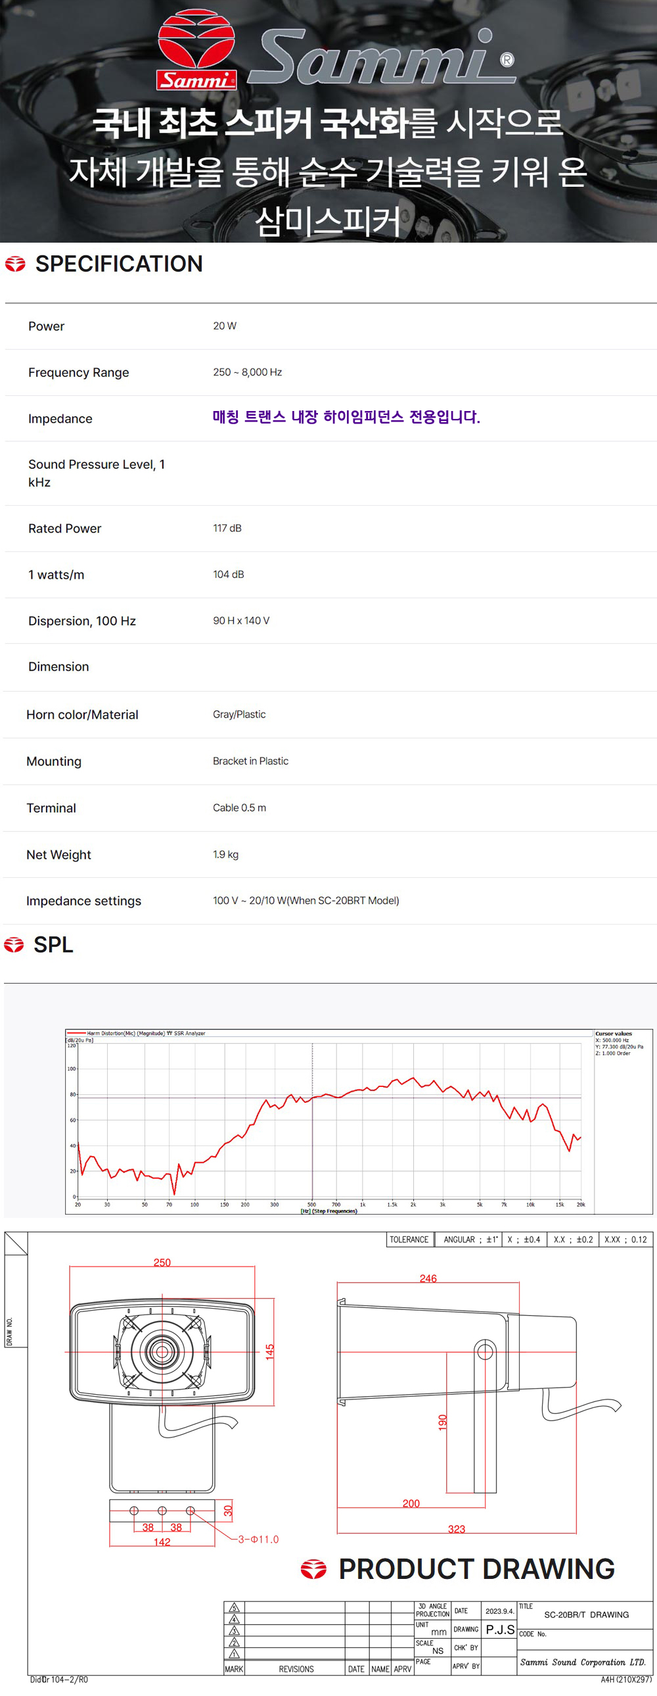The image size is (657, 1696).
Task: Select the 'Gray/Plastic' horn material value
Action: 239,714
